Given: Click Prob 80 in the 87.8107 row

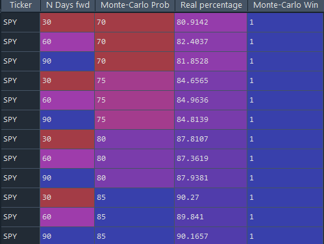Looking at the screenshot, I should [x=134, y=139].
